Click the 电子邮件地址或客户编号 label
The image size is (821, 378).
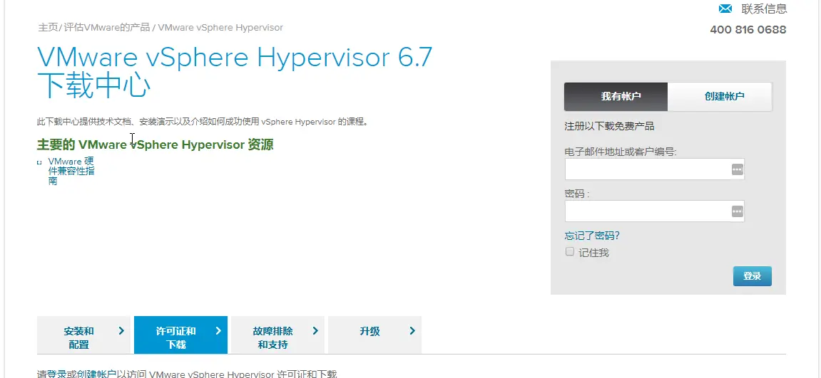pos(621,152)
